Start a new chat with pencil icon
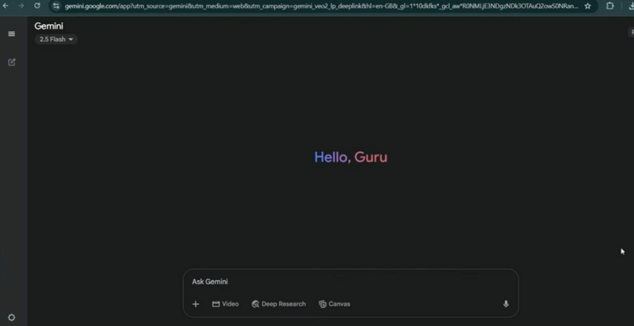 pyautogui.click(x=12, y=63)
